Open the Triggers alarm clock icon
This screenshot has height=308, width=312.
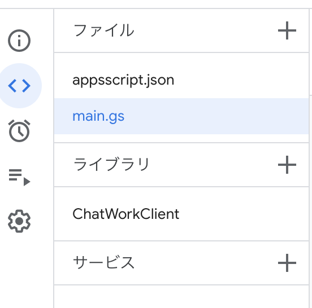(x=19, y=131)
